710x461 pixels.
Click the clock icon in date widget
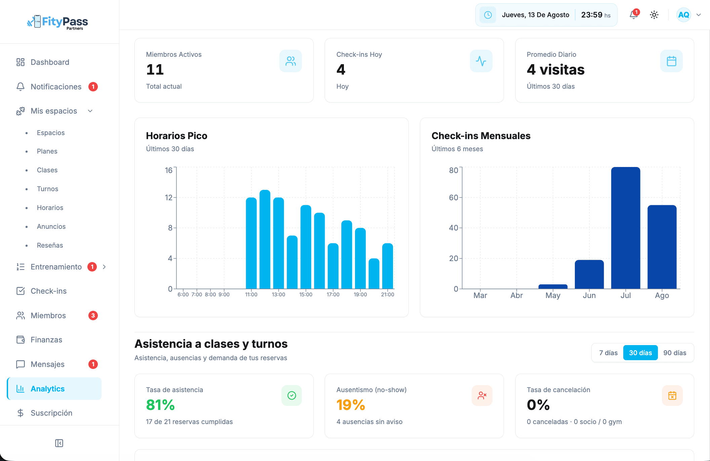tap(488, 15)
